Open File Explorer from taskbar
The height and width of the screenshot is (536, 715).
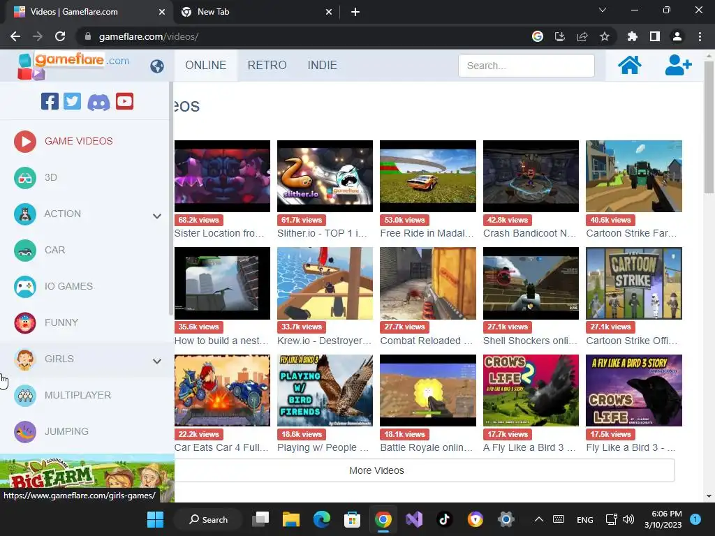click(x=291, y=519)
